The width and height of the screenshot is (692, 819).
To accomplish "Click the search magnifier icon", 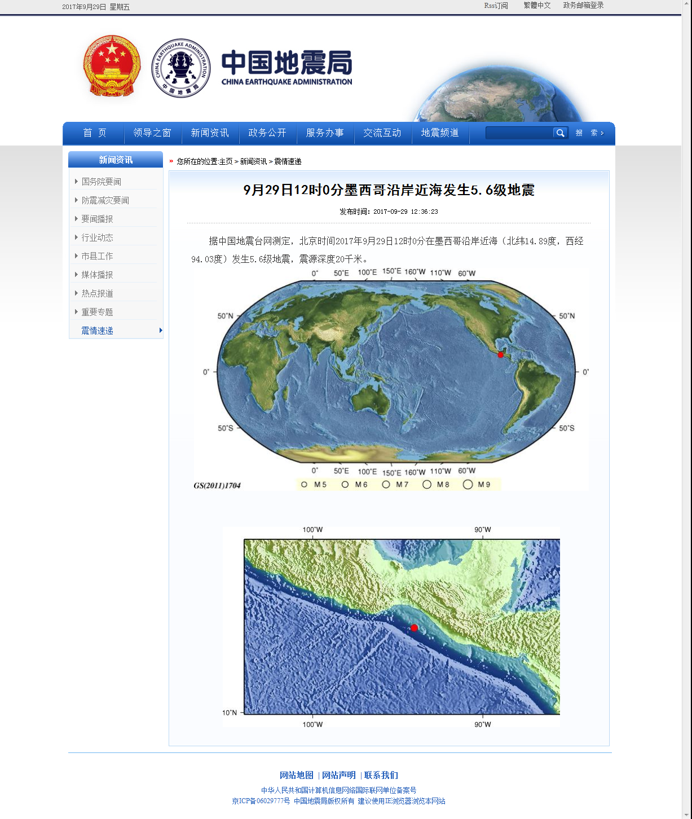I will (559, 133).
